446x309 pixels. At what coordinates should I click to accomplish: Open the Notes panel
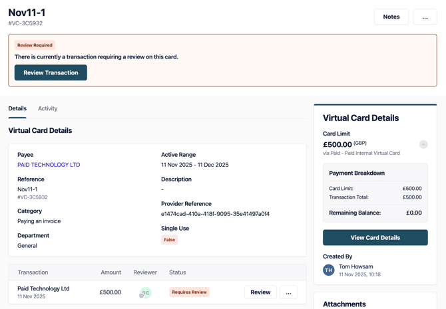click(x=391, y=17)
